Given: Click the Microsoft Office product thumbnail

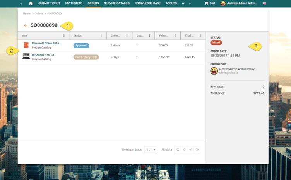Looking at the screenshot, I should [26, 45].
